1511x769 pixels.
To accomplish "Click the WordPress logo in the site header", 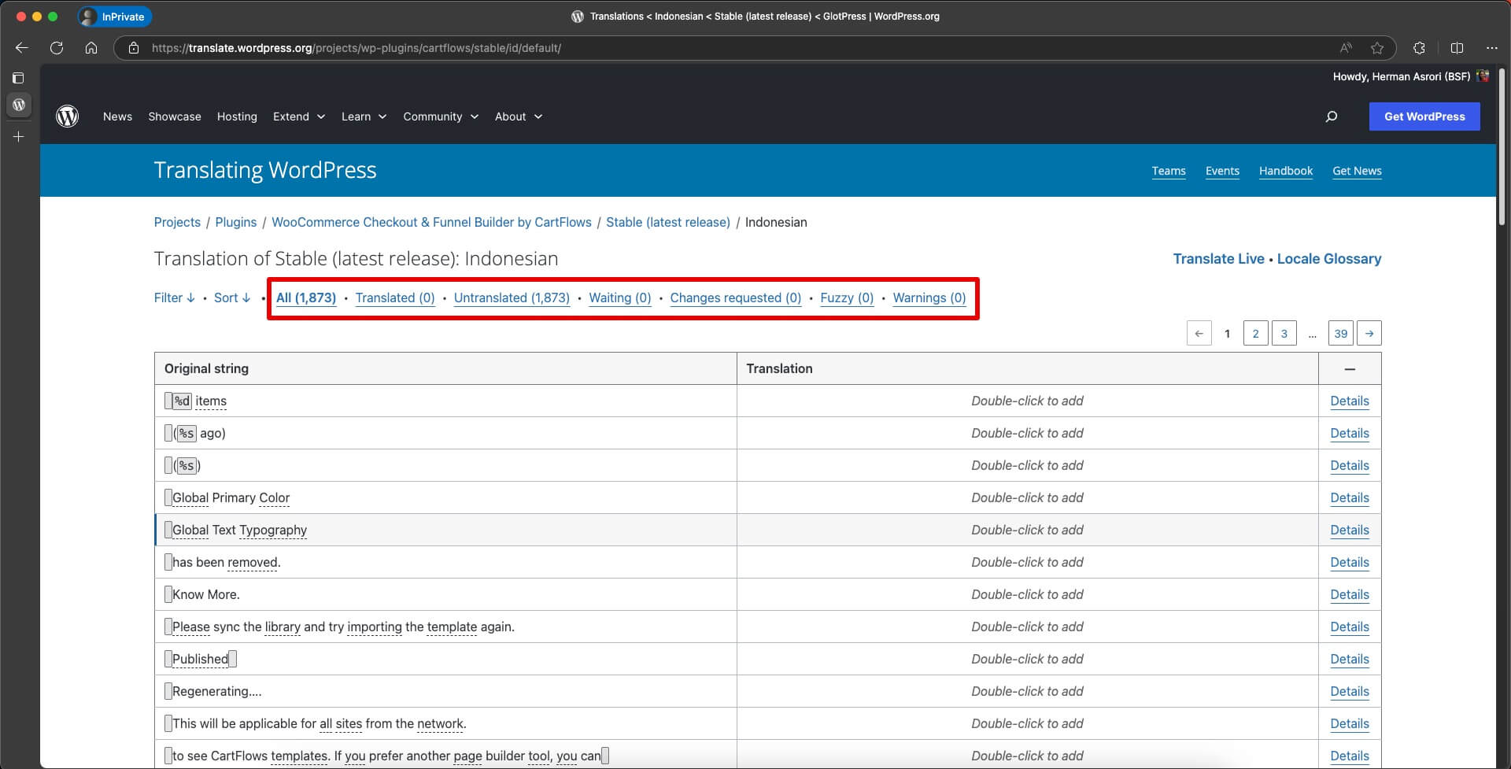I will click(68, 116).
